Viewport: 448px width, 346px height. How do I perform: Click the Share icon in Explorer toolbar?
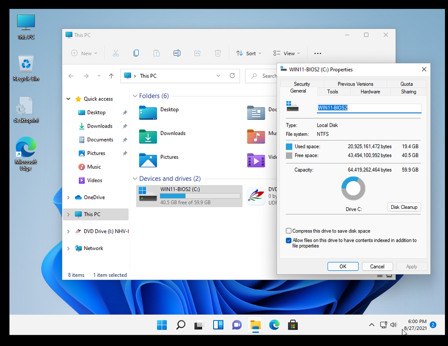198,53
